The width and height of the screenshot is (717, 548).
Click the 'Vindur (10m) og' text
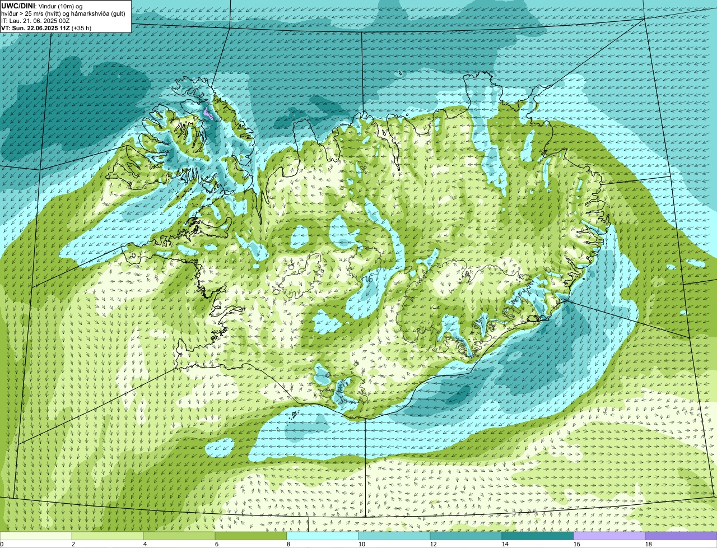click(60, 6)
